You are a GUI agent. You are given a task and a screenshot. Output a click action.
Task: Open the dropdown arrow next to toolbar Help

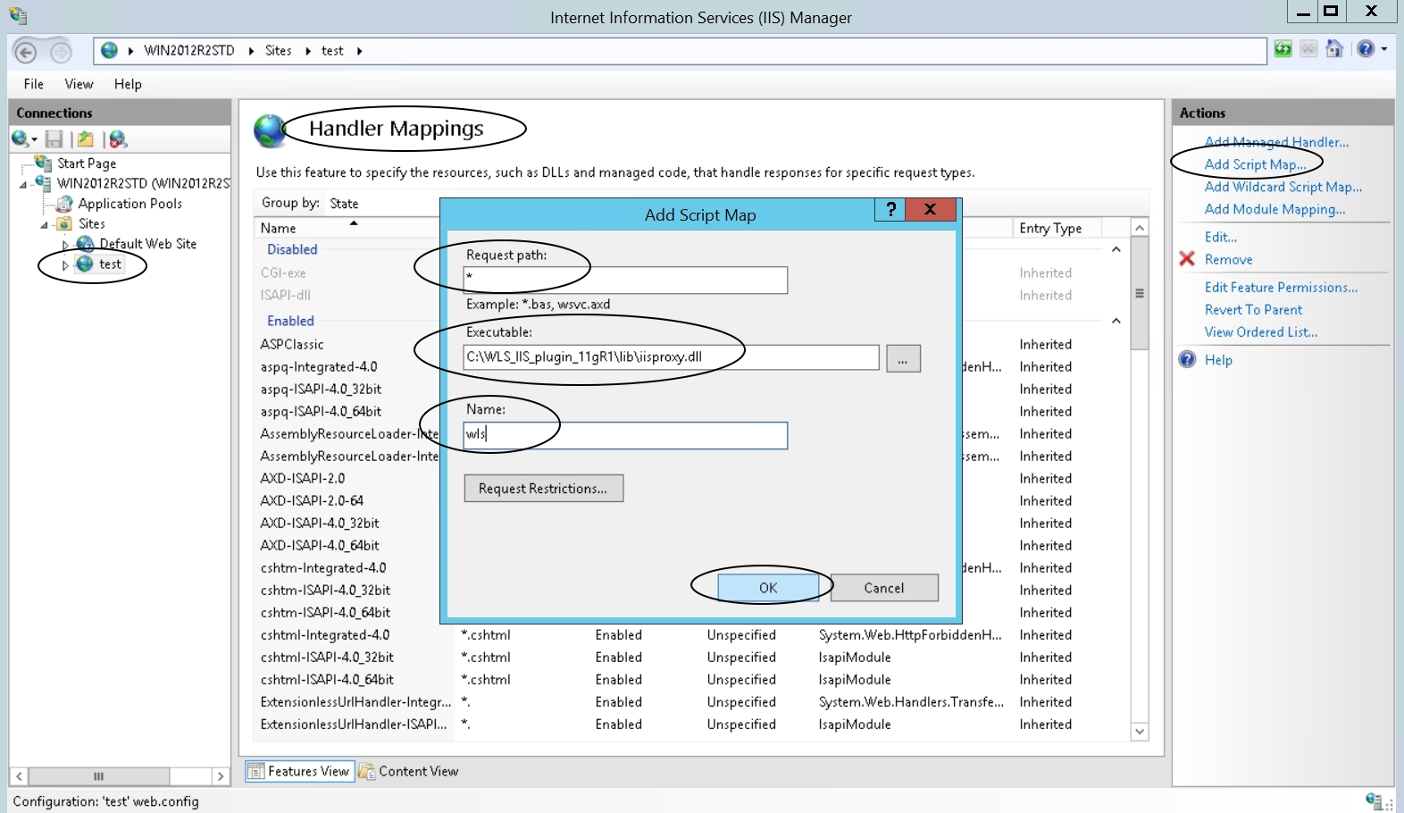[x=1384, y=50]
